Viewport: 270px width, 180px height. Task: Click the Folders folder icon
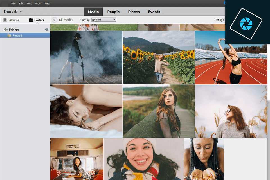31,20
